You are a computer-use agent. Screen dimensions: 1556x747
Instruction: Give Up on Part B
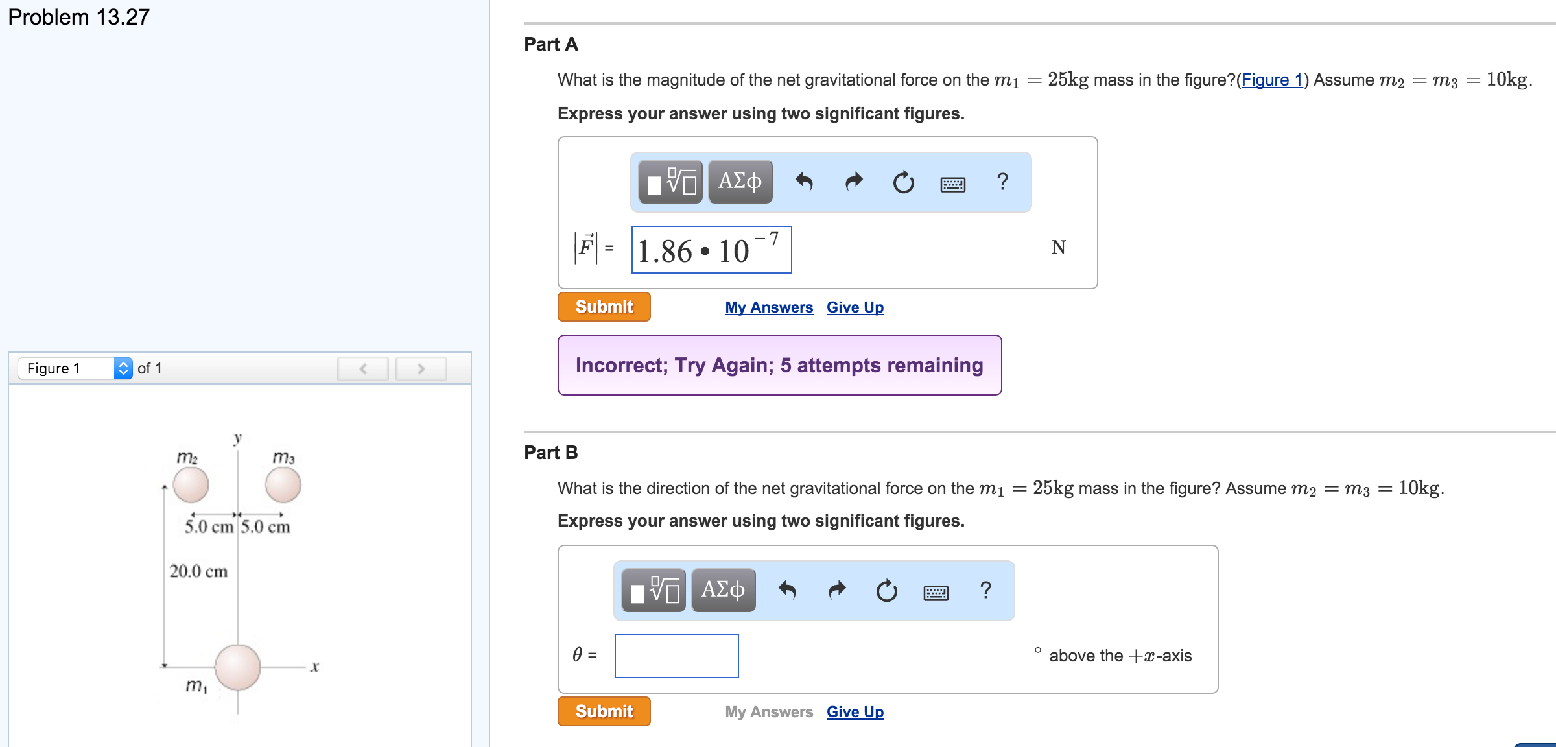(855, 711)
